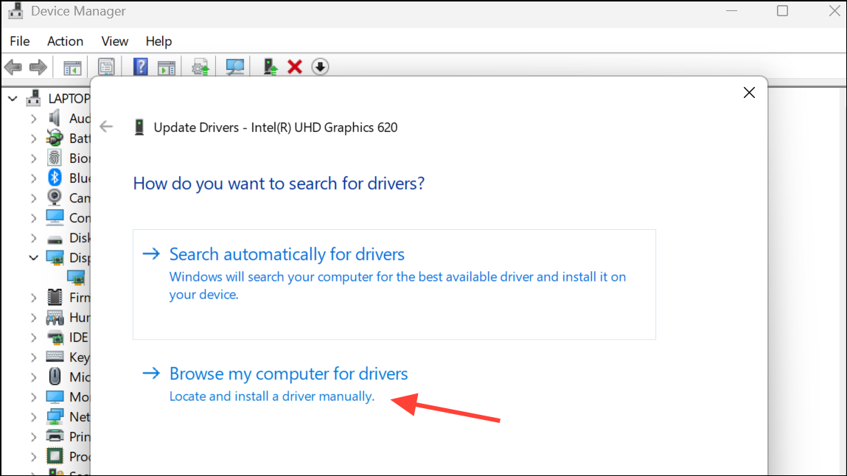Open the Action menu
847x476 pixels.
(x=65, y=41)
